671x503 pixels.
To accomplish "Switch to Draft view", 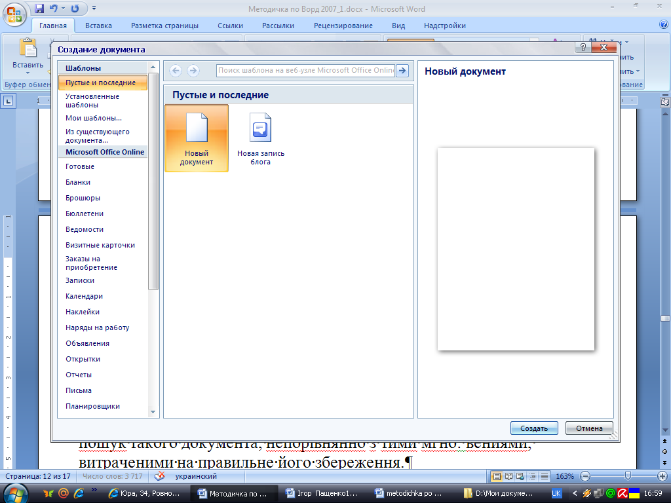I will point(545,476).
